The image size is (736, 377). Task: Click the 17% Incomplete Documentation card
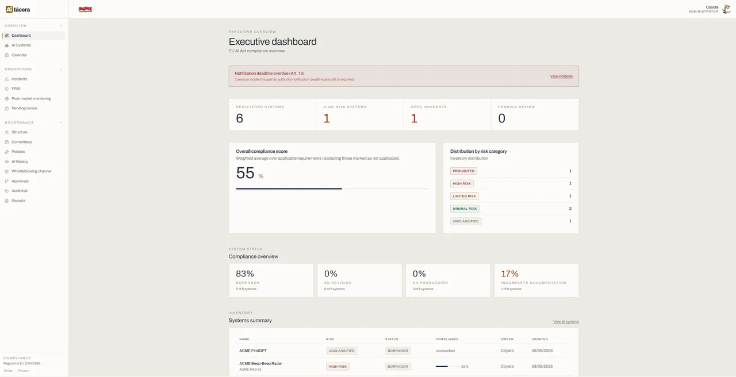click(536, 280)
